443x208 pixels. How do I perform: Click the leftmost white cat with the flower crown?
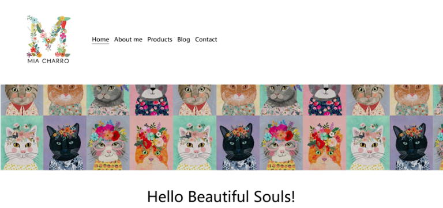(x=22, y=142)
